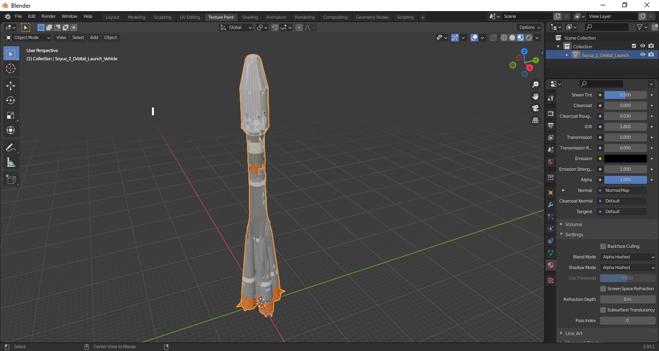This screenshot has width=659, height=351.
Task: Pick the Measure tool
Action: (11, 162)
